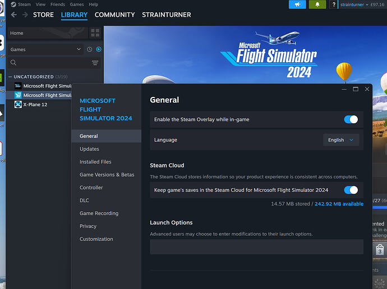
Task: Click the question mark help icon
Action: (334, 4)
